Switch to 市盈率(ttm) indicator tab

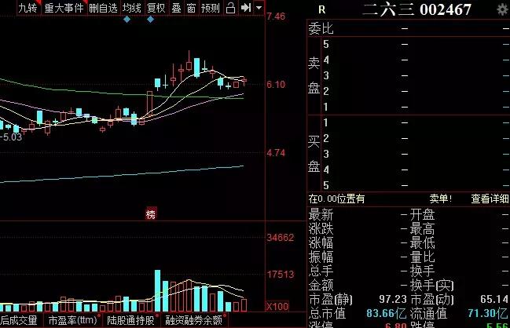[x=73, y=320]
